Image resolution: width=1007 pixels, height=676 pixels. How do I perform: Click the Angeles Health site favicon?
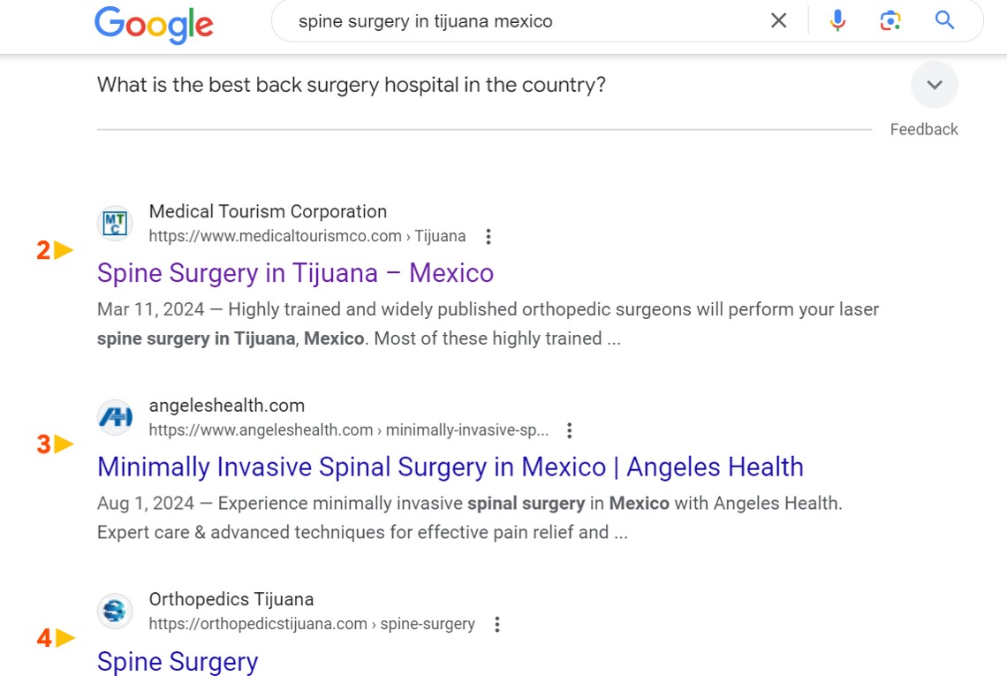[x=115, y=416]
